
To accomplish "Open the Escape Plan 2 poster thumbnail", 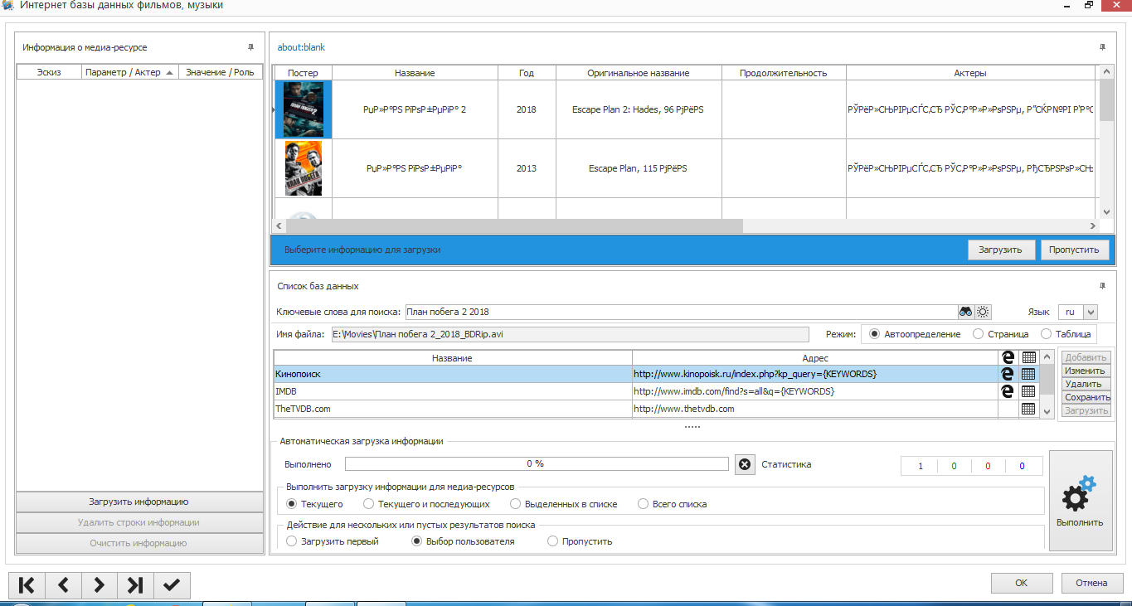I will tap(303, 109).
